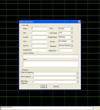The image size is (100, 110).
Task: Click the Save button
Action: click(x=43, y=86)
